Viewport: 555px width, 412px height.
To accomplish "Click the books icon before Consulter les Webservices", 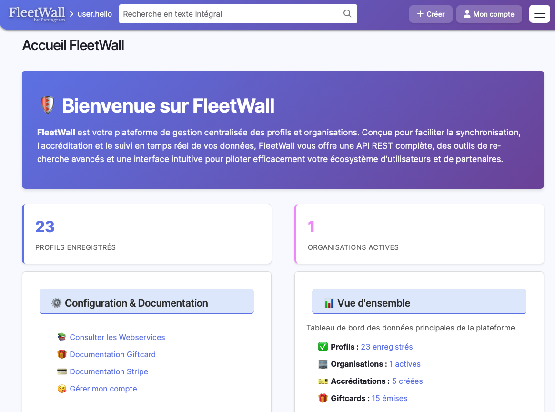I will click(x=62, y=337).
